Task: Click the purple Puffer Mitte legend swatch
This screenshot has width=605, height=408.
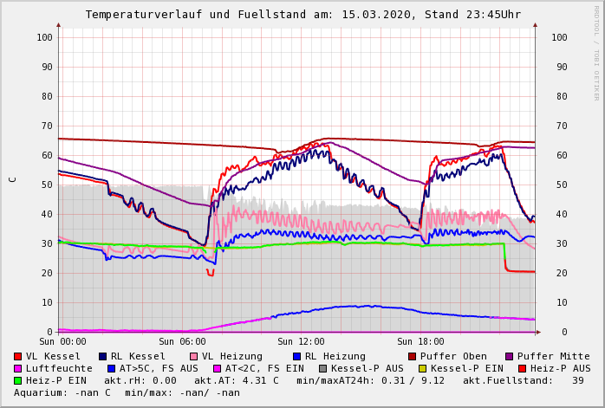Action: [510, 356]
